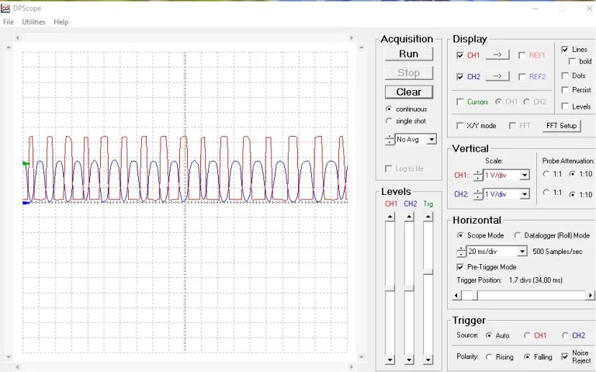Enable the Levels display checkbox
The image size is (596, 372).
click(x=565, y=106)
